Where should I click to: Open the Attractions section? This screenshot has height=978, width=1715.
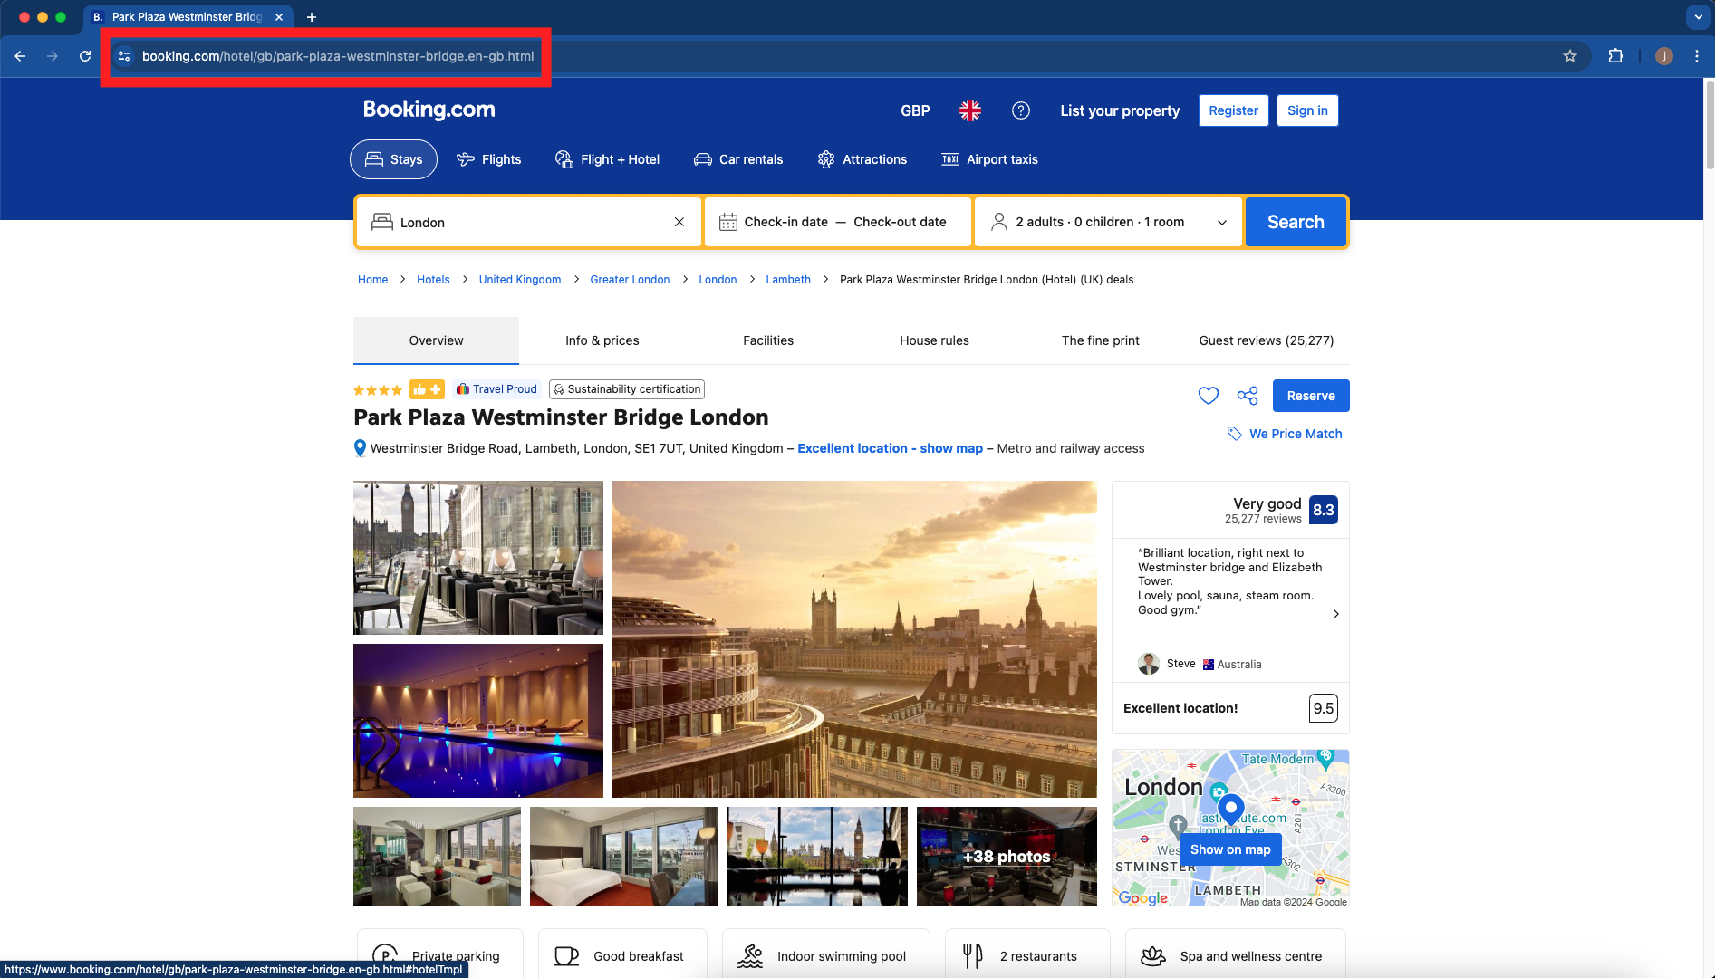pos(862,159)
